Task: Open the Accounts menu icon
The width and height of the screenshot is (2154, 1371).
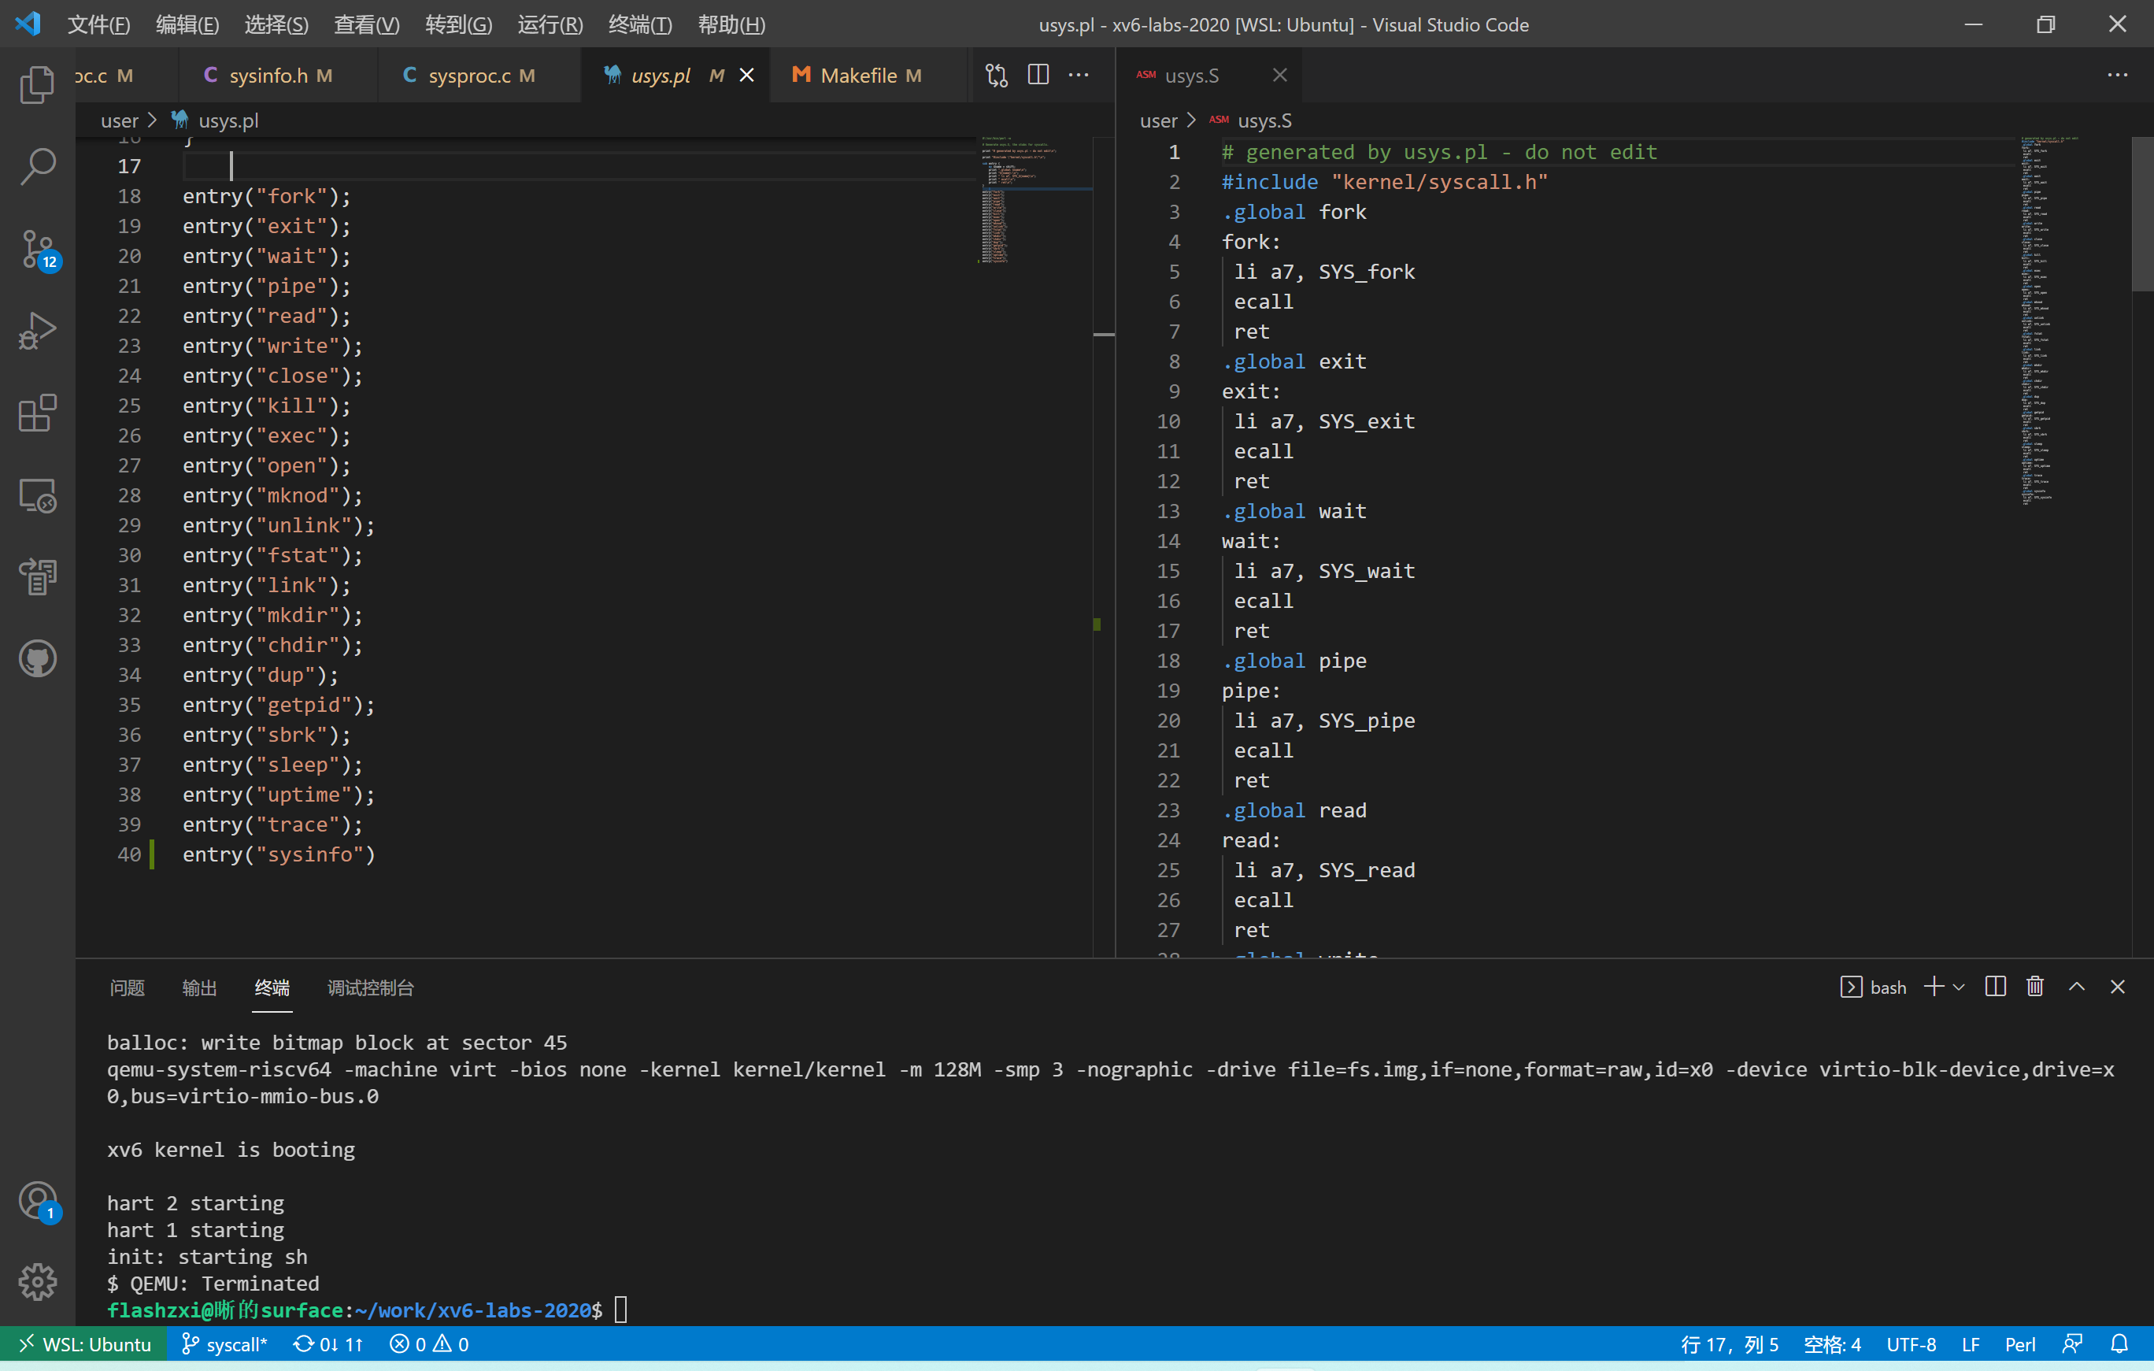Action: (x=38, y=1202)
